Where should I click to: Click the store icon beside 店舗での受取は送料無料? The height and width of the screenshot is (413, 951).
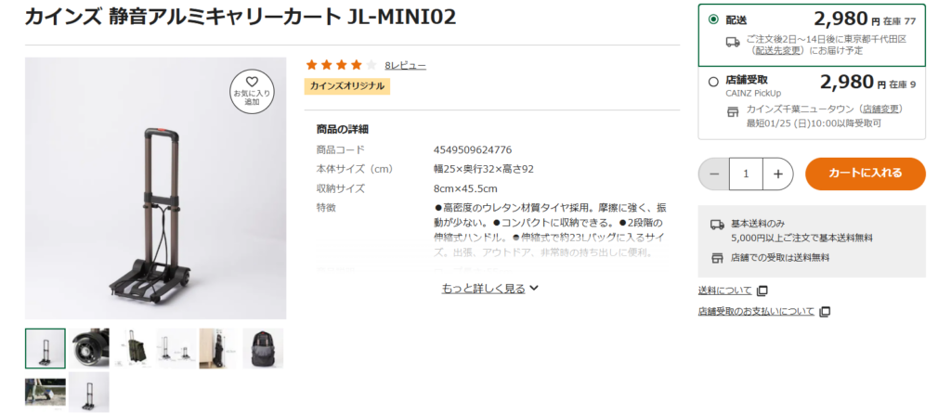[717, 258]
